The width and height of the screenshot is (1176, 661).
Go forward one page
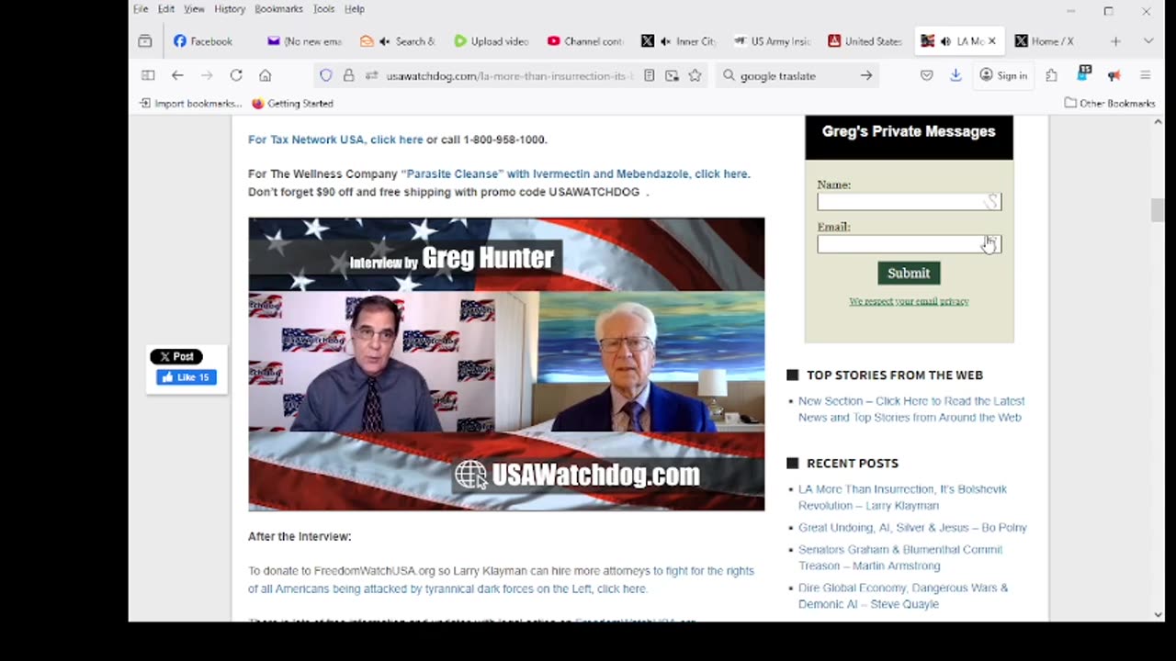[x=207, y=75]
